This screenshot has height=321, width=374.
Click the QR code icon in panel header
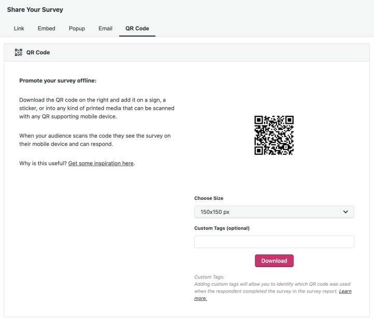coord(19,52)
